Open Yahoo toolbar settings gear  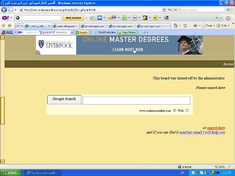coord(228,18)
